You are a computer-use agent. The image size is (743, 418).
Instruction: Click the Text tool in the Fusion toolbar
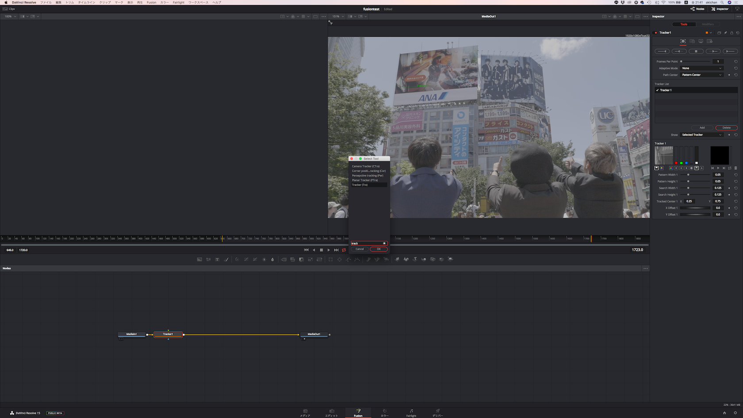tap(217, 260)
